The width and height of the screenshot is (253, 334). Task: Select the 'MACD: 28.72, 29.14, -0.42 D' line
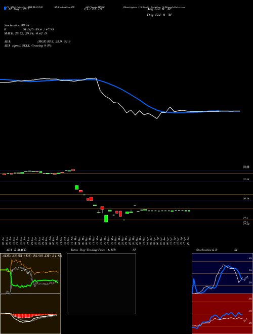pos(26,33)
